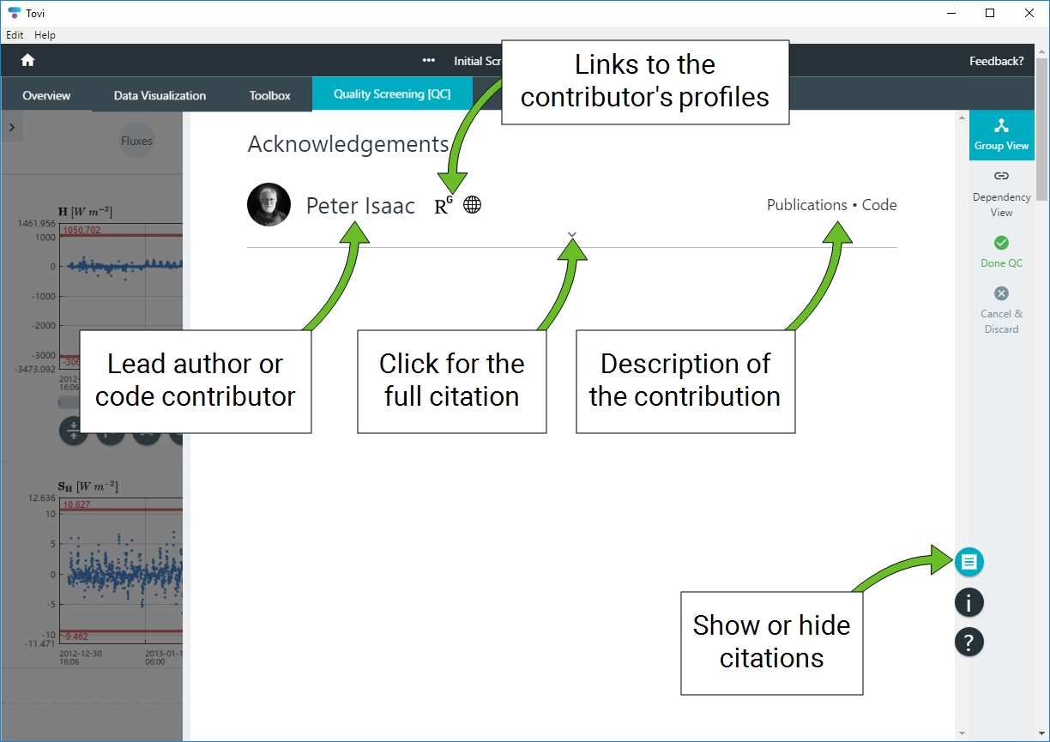Open the Edit menu

point(15,35)
